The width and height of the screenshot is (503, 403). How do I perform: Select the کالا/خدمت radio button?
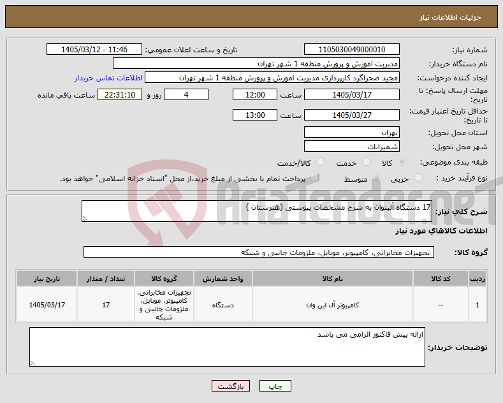320,162
